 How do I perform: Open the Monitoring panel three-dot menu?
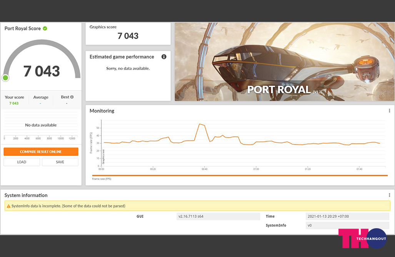389,111
